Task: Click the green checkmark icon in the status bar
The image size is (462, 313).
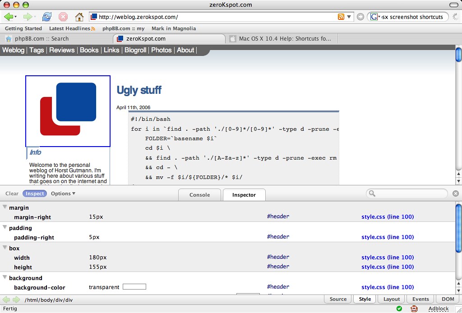Action: pyautogui.click(x=399, y=309)
